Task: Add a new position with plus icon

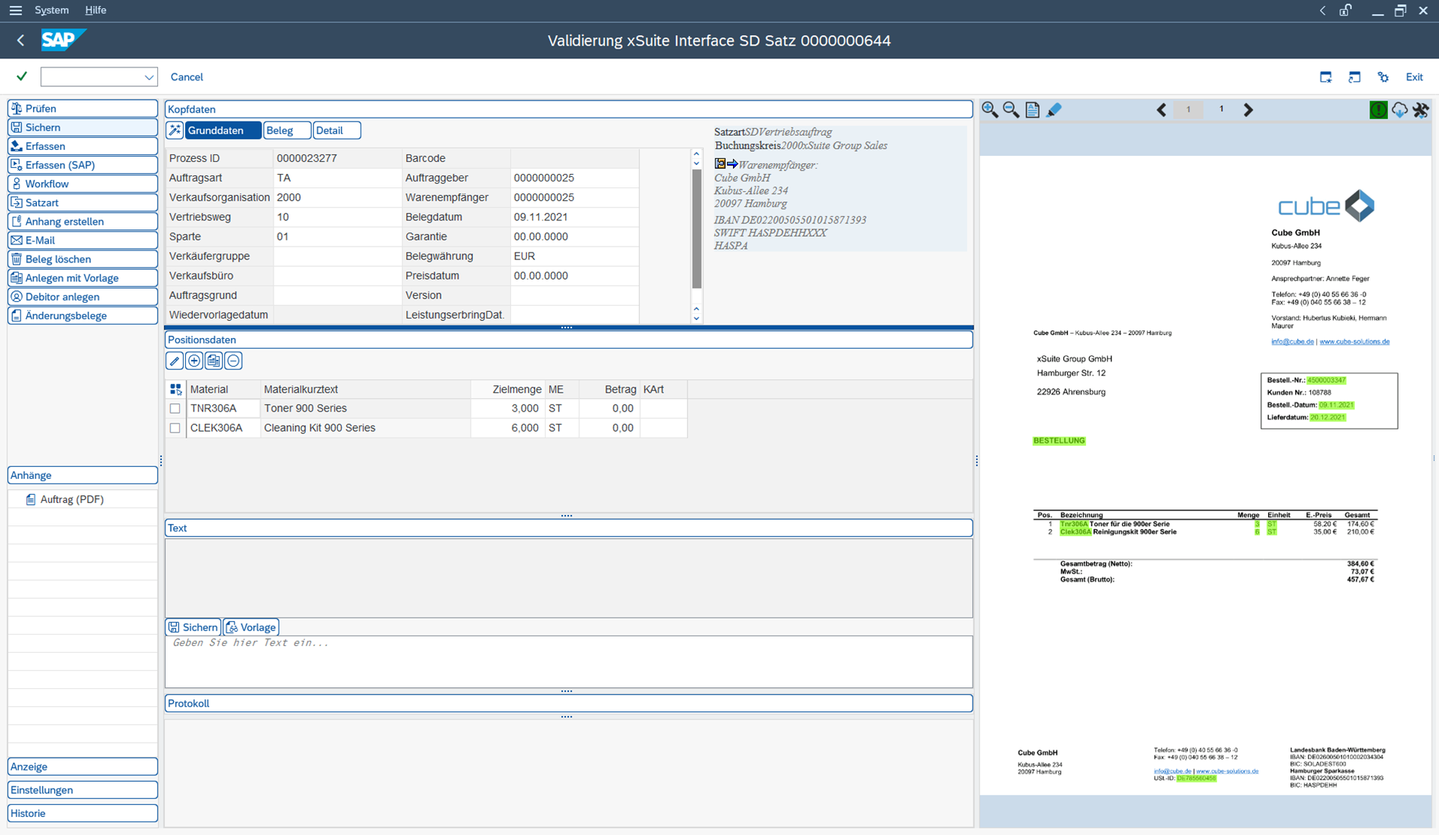Action: pos(194,361)
